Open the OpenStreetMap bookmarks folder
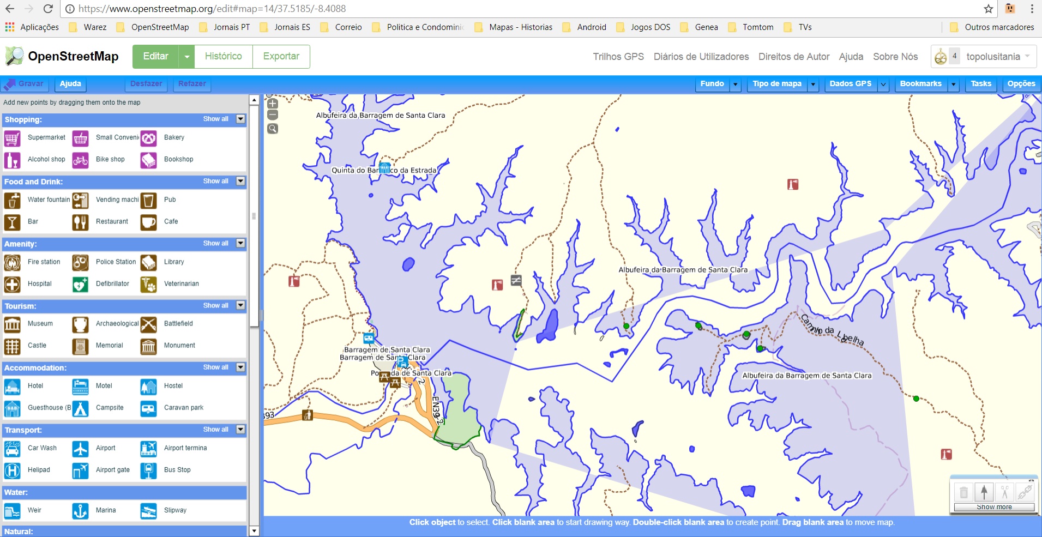This screenshot has height=537, width=1042. [x=153, y=27]
